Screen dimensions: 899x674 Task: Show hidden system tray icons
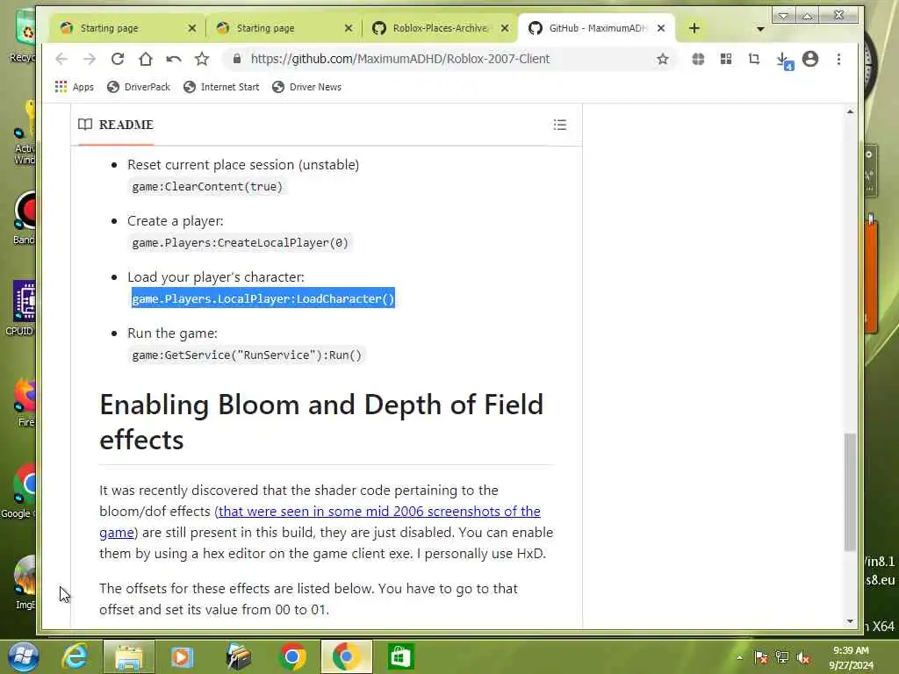pyautogui.click(x=739, y=657)
